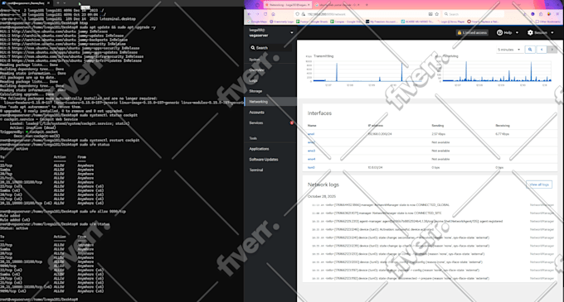564x302 pixels.
Task: Close the terminal window tab
Action: [49, 2]
